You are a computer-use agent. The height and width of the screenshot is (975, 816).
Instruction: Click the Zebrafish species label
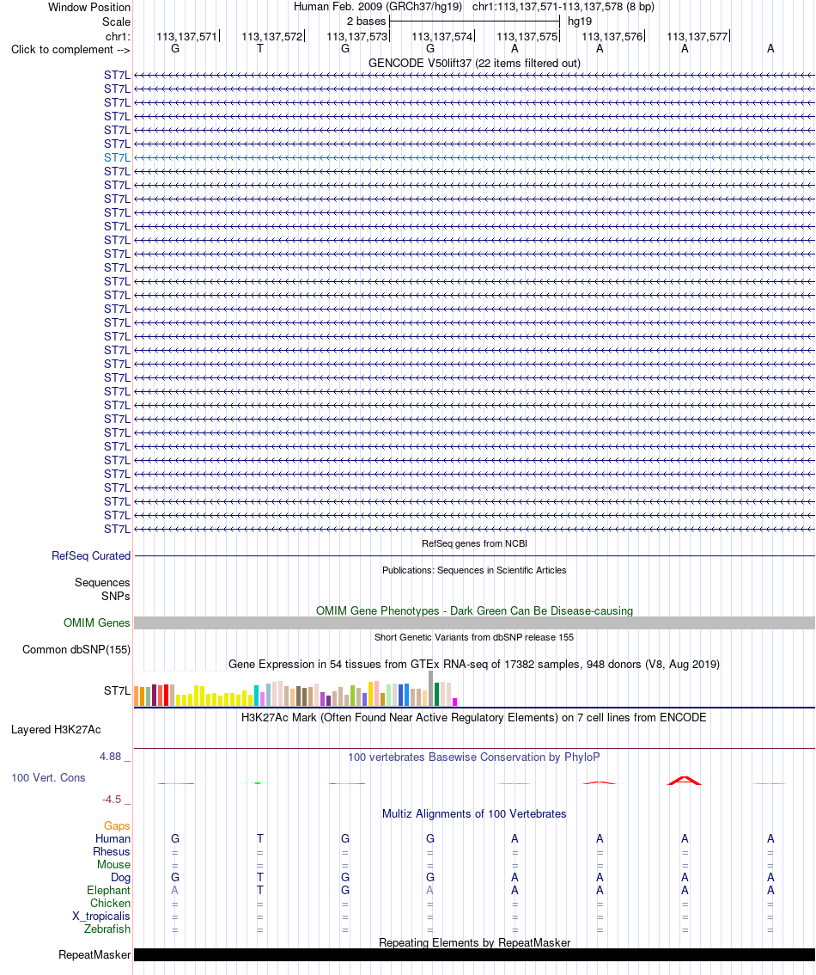point(107,929)
